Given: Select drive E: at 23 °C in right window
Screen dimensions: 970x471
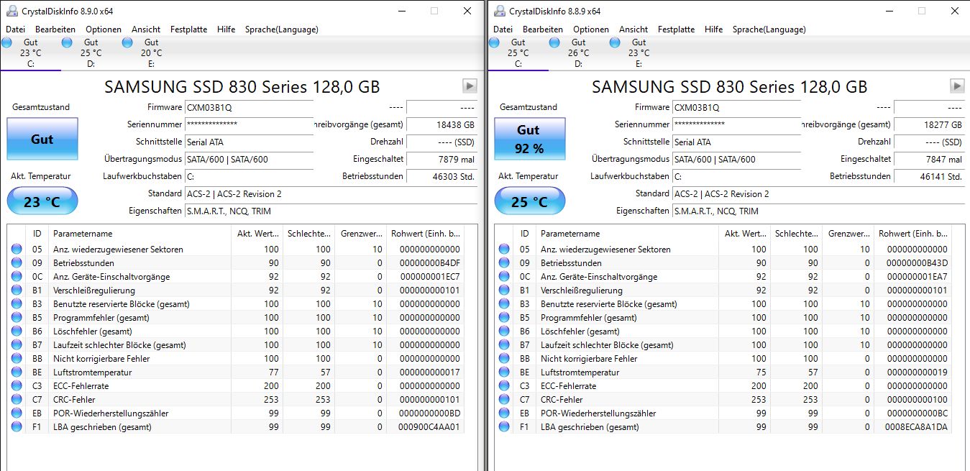Looking at the screenshot, I should (639, 53).
